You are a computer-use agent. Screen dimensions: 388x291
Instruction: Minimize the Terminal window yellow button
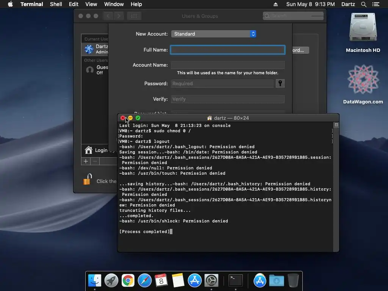[130, 118]
